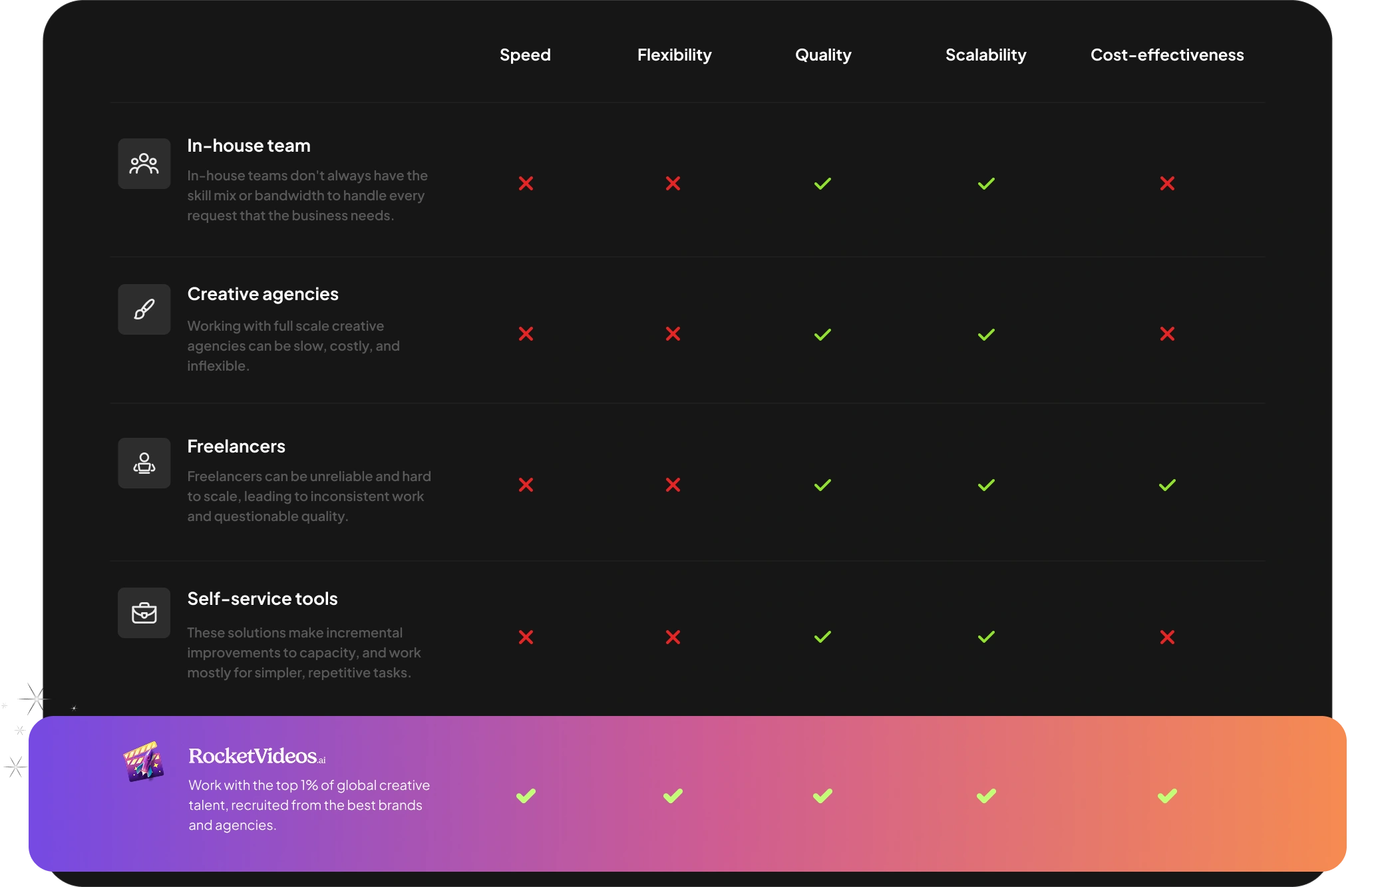The width and height of the screenshot is (1378, 887).
Task: Click the RocketVideos Speed checkmark
Action: click(526, 796)
